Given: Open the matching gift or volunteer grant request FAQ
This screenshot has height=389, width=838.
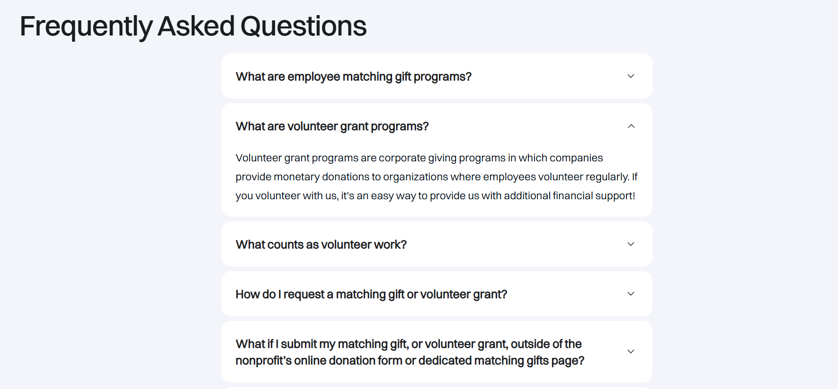Looking at the screenshot, I should pyautogui.click(x=371, y=294).
